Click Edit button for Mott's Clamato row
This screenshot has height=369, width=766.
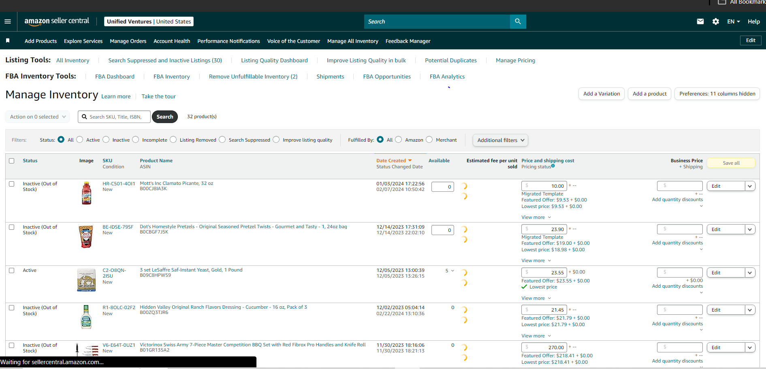(726, 186)
